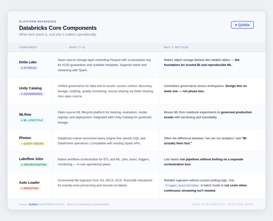Click the MLflow component name
273x221 pixels.
[25, 115]
